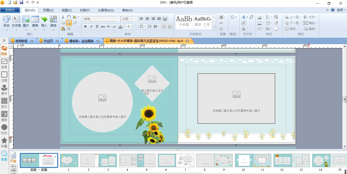Select page thumbnail spread 6-7
Screen dimensions: 347x174
pos(176,160)
